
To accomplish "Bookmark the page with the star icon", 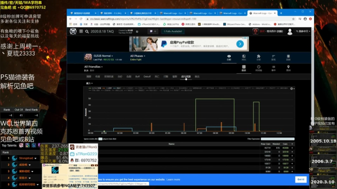I will point(293,19).
